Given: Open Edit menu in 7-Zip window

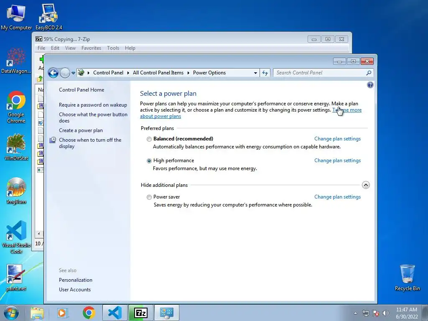Looking at the screenshot, I should click(55, 48).
